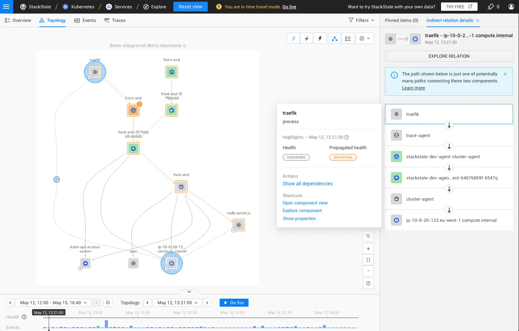
Task: Select cluster-agent in the relation path
Action: [449, 199]
